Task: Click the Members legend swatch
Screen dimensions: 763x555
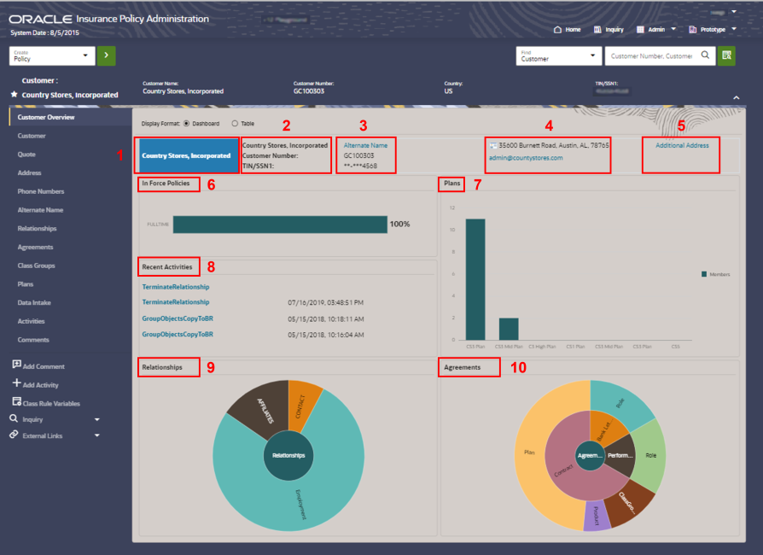Action: [704, 274]
